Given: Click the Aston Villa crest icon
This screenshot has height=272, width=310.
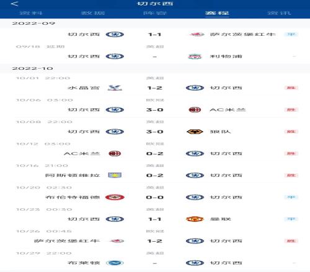Looking at the screenshot, I should [115, 176].
